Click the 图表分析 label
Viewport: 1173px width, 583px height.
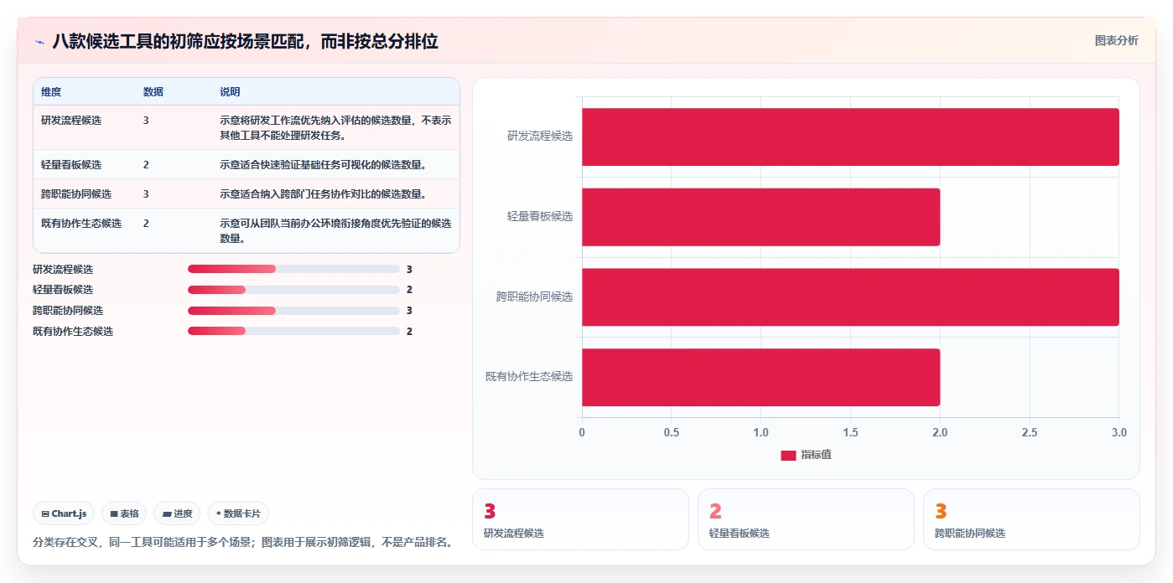tap(1116, 40)
